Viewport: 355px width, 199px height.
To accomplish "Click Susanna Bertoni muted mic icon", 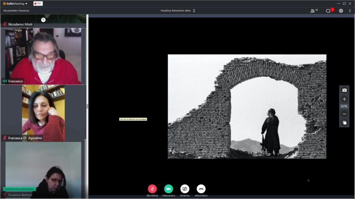I will (x=5, y=195).
